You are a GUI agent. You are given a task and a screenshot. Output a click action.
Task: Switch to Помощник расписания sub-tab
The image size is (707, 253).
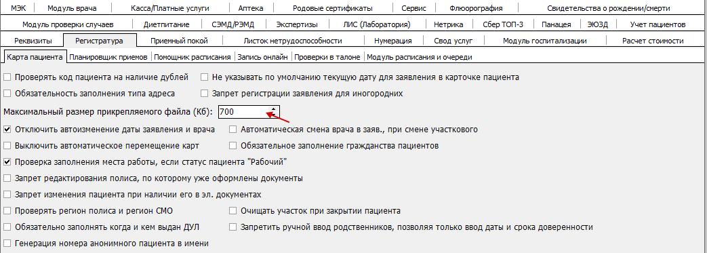(x=193, y=57)
